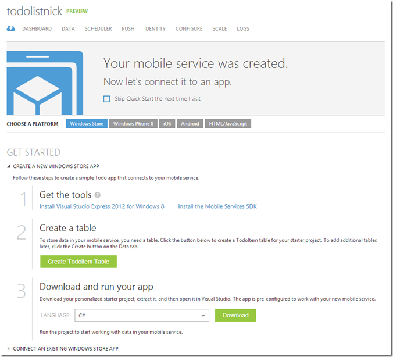
Task: Select the CONFIGURE tab
Action: coord(189,29)
